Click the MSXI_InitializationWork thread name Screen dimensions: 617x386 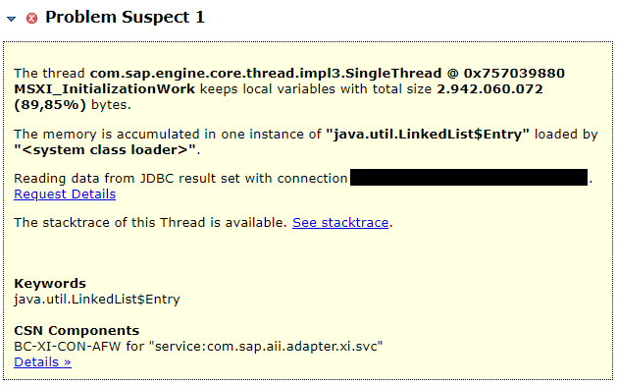coord(104,89)
